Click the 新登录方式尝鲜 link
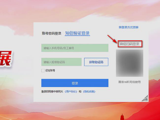This screenshot has height=120, width=160. (129, 27)
